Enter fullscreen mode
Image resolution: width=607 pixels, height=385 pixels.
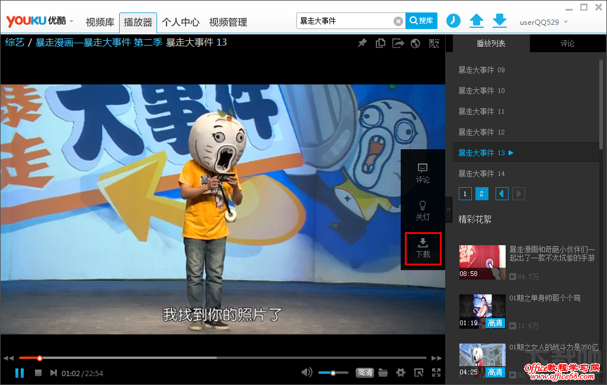(436, 373)
